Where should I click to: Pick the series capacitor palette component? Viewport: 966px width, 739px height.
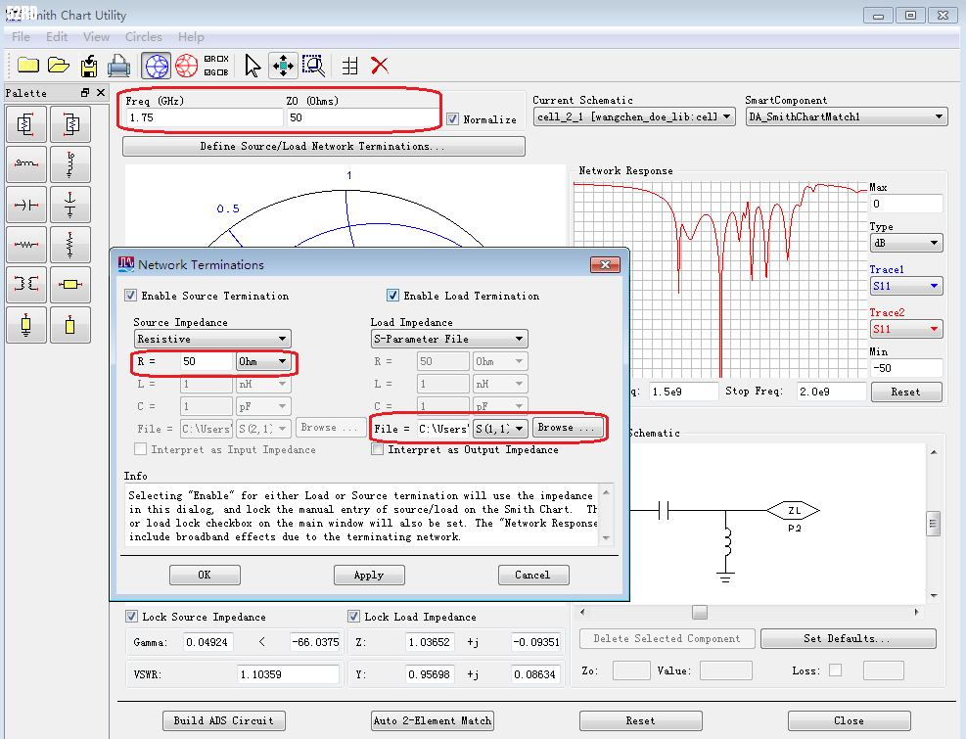[26, 204]
